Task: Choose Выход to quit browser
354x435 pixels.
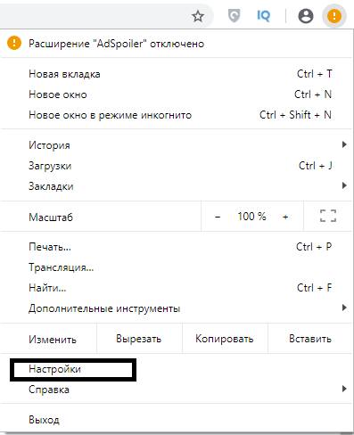Action: (x=177, y=420)
